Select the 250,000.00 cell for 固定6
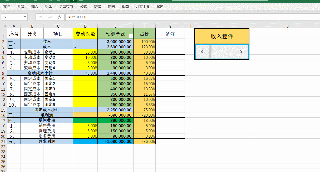Viewport: 320px width, 172px height. 116,105
